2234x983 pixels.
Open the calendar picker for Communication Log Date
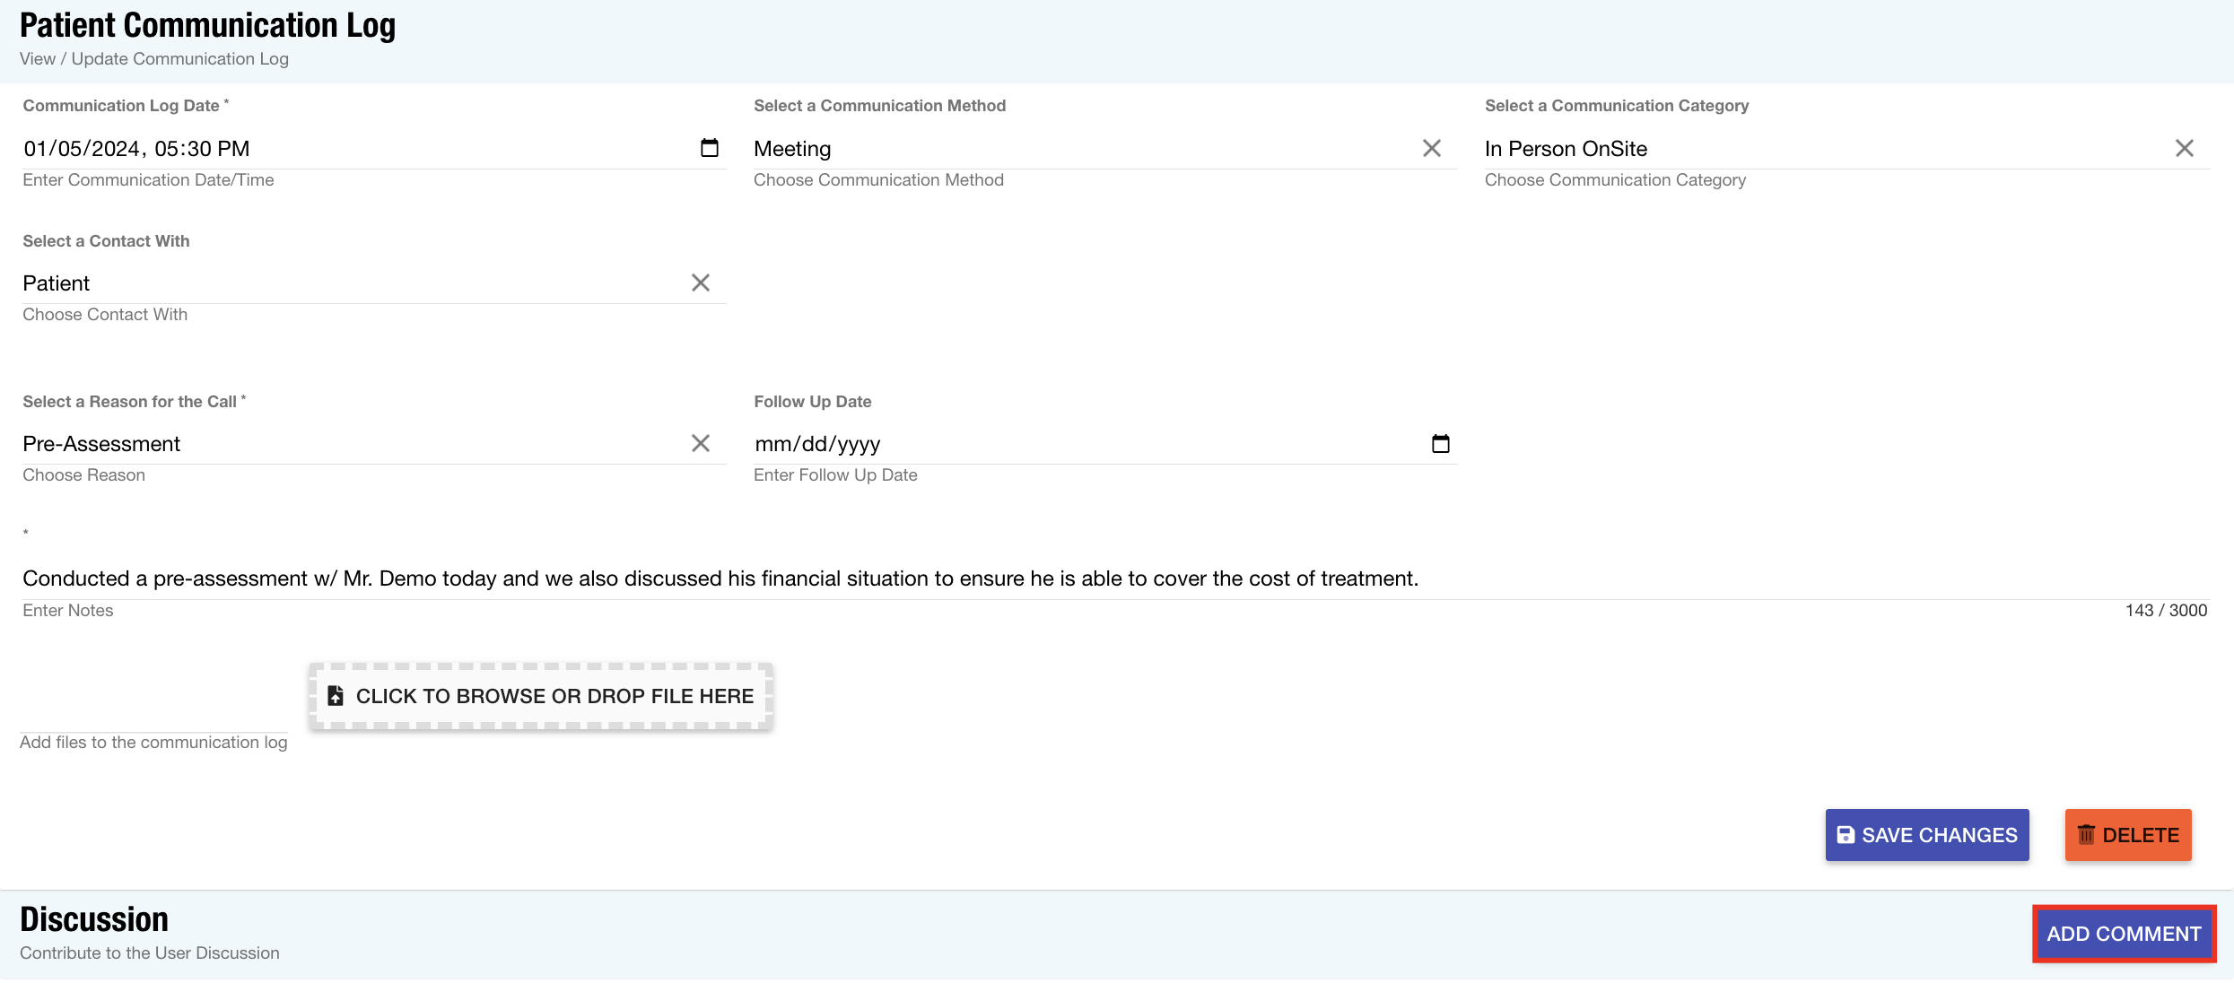(710, 147)
